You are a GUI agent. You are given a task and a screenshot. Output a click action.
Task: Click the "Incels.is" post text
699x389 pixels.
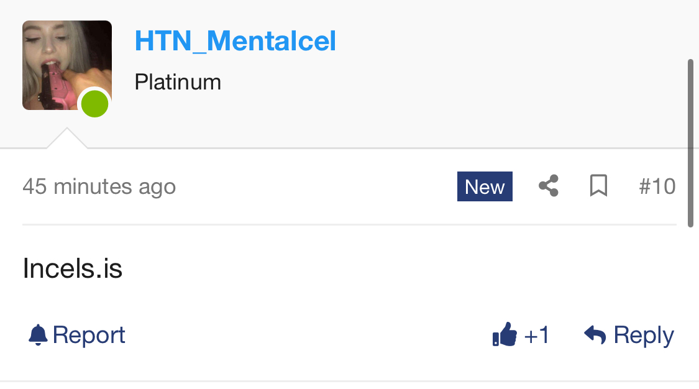tap(72, 268)
